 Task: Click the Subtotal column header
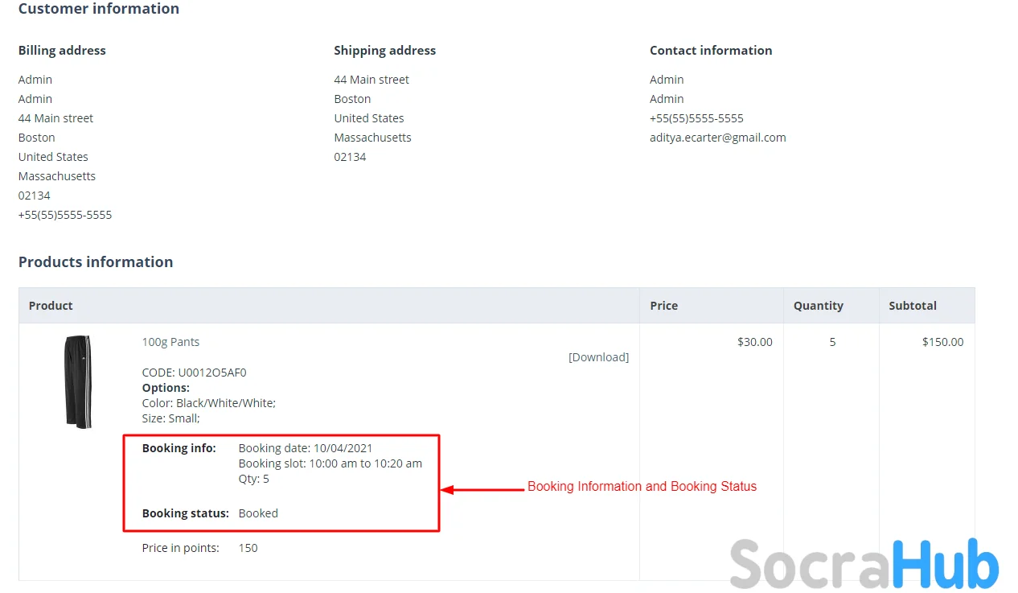(x=913, y=306)
